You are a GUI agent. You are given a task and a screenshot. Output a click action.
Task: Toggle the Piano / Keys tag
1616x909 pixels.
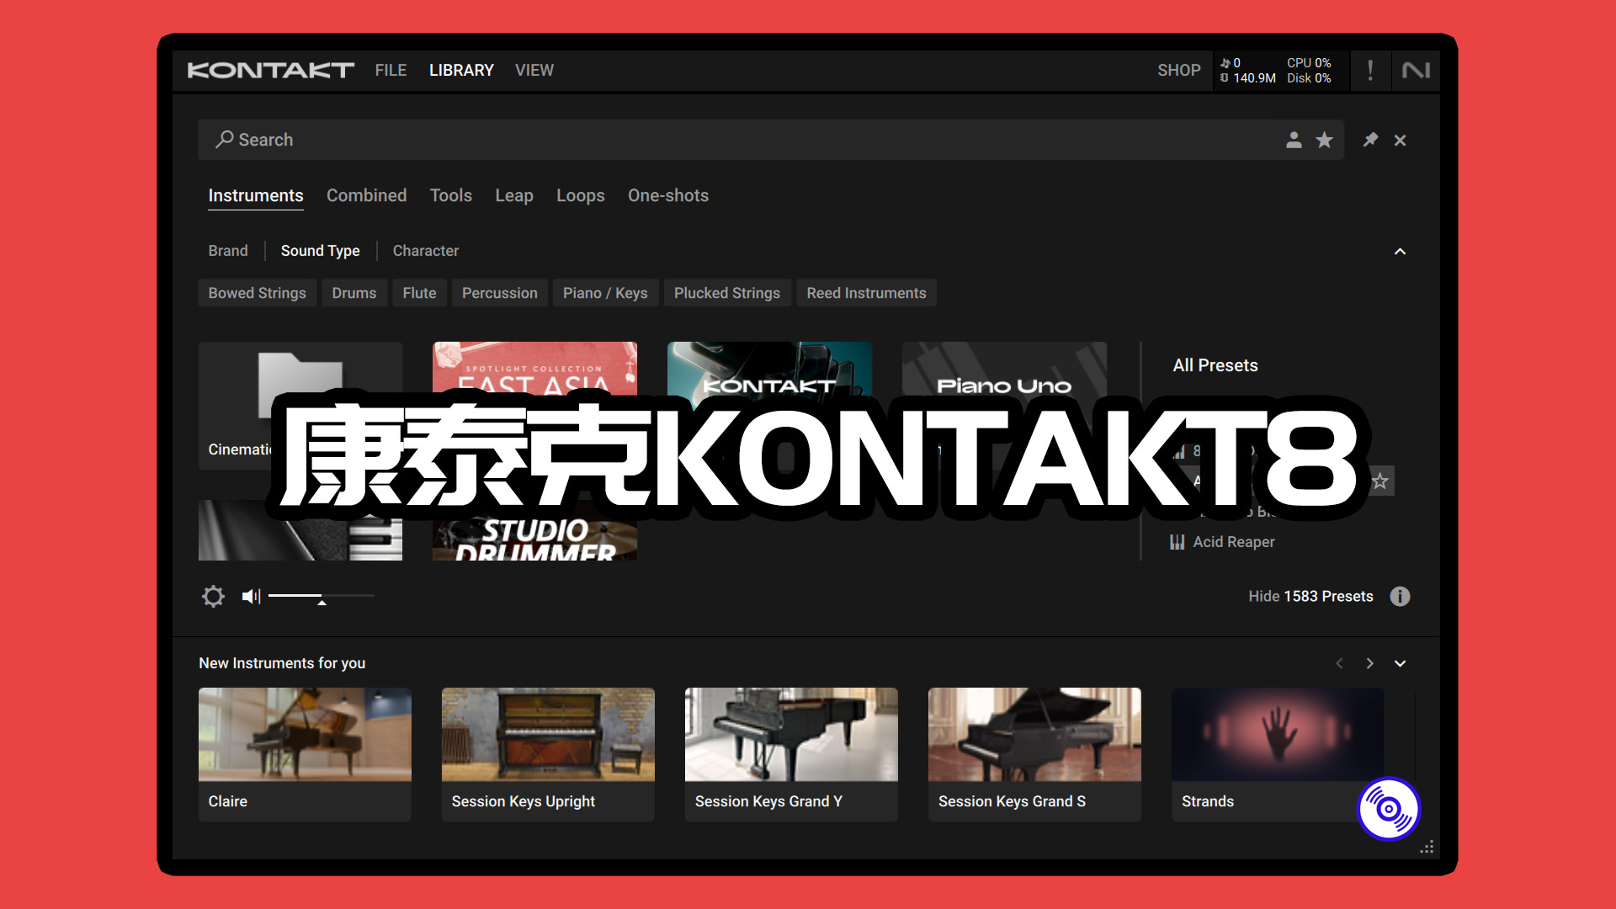pyautogui.click(x=605, y=293)
